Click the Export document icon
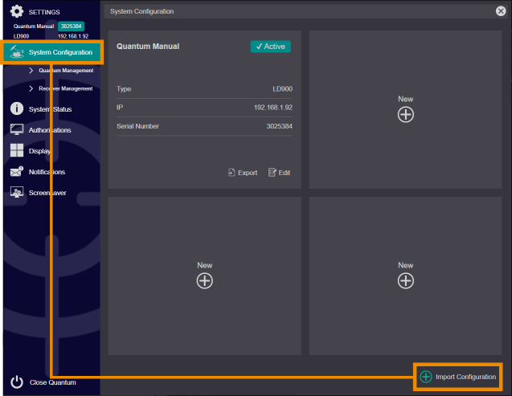This screenshot has height=396, width=512. click(231, 172)
